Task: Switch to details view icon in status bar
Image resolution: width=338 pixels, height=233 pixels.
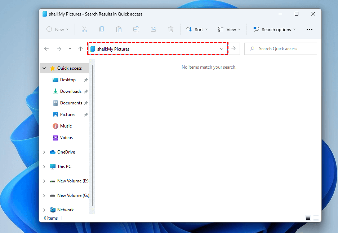Action: click(x=308, y=218)
